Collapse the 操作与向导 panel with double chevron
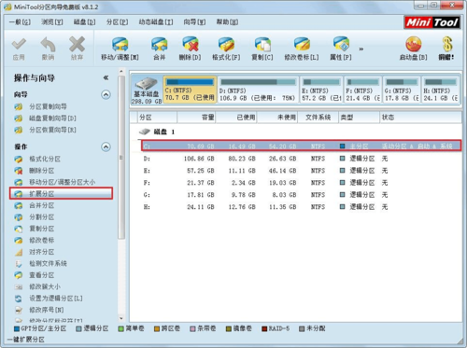Viewport: 467px width, 348px height. point(106,77)
